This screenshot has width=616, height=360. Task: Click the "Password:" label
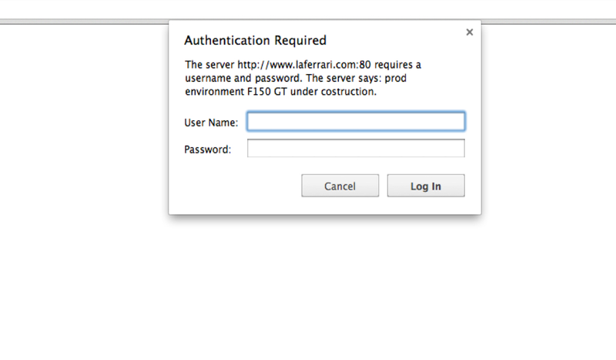[x=207, y=150]
